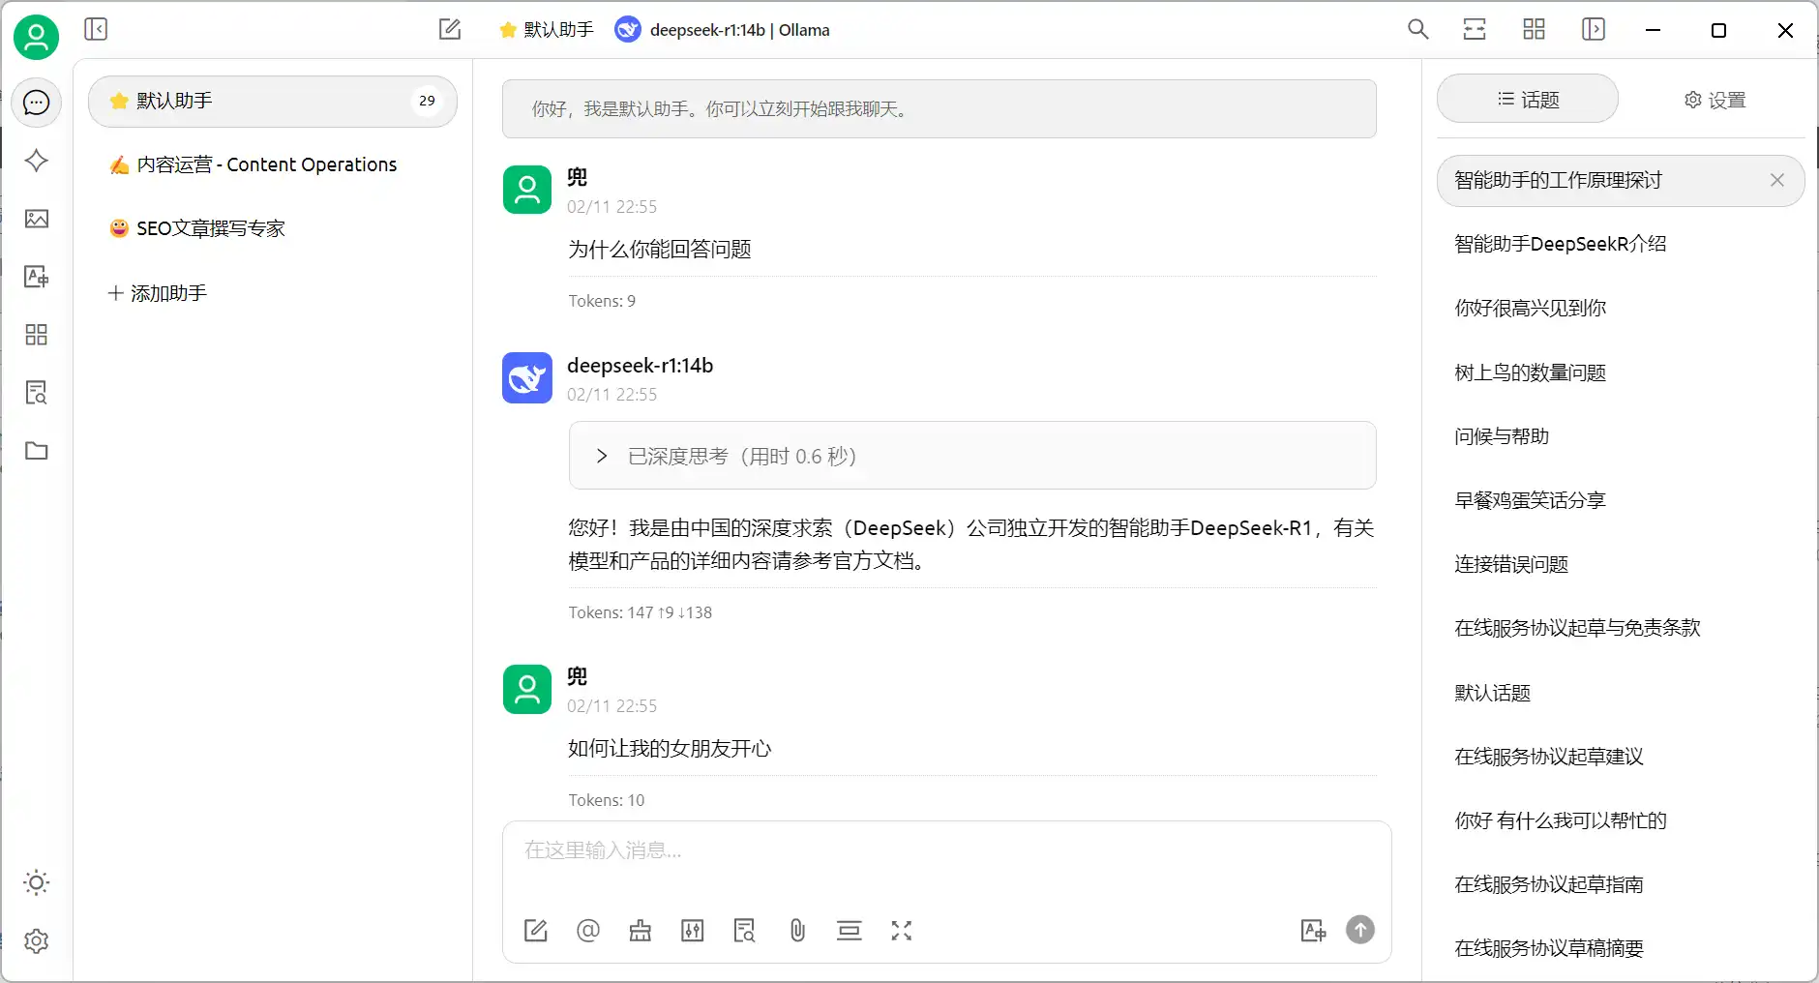The height and width of the screenshot is (983, 1819).
Task: Search messages with magnifier icon
Action: tap(1418, 29)
